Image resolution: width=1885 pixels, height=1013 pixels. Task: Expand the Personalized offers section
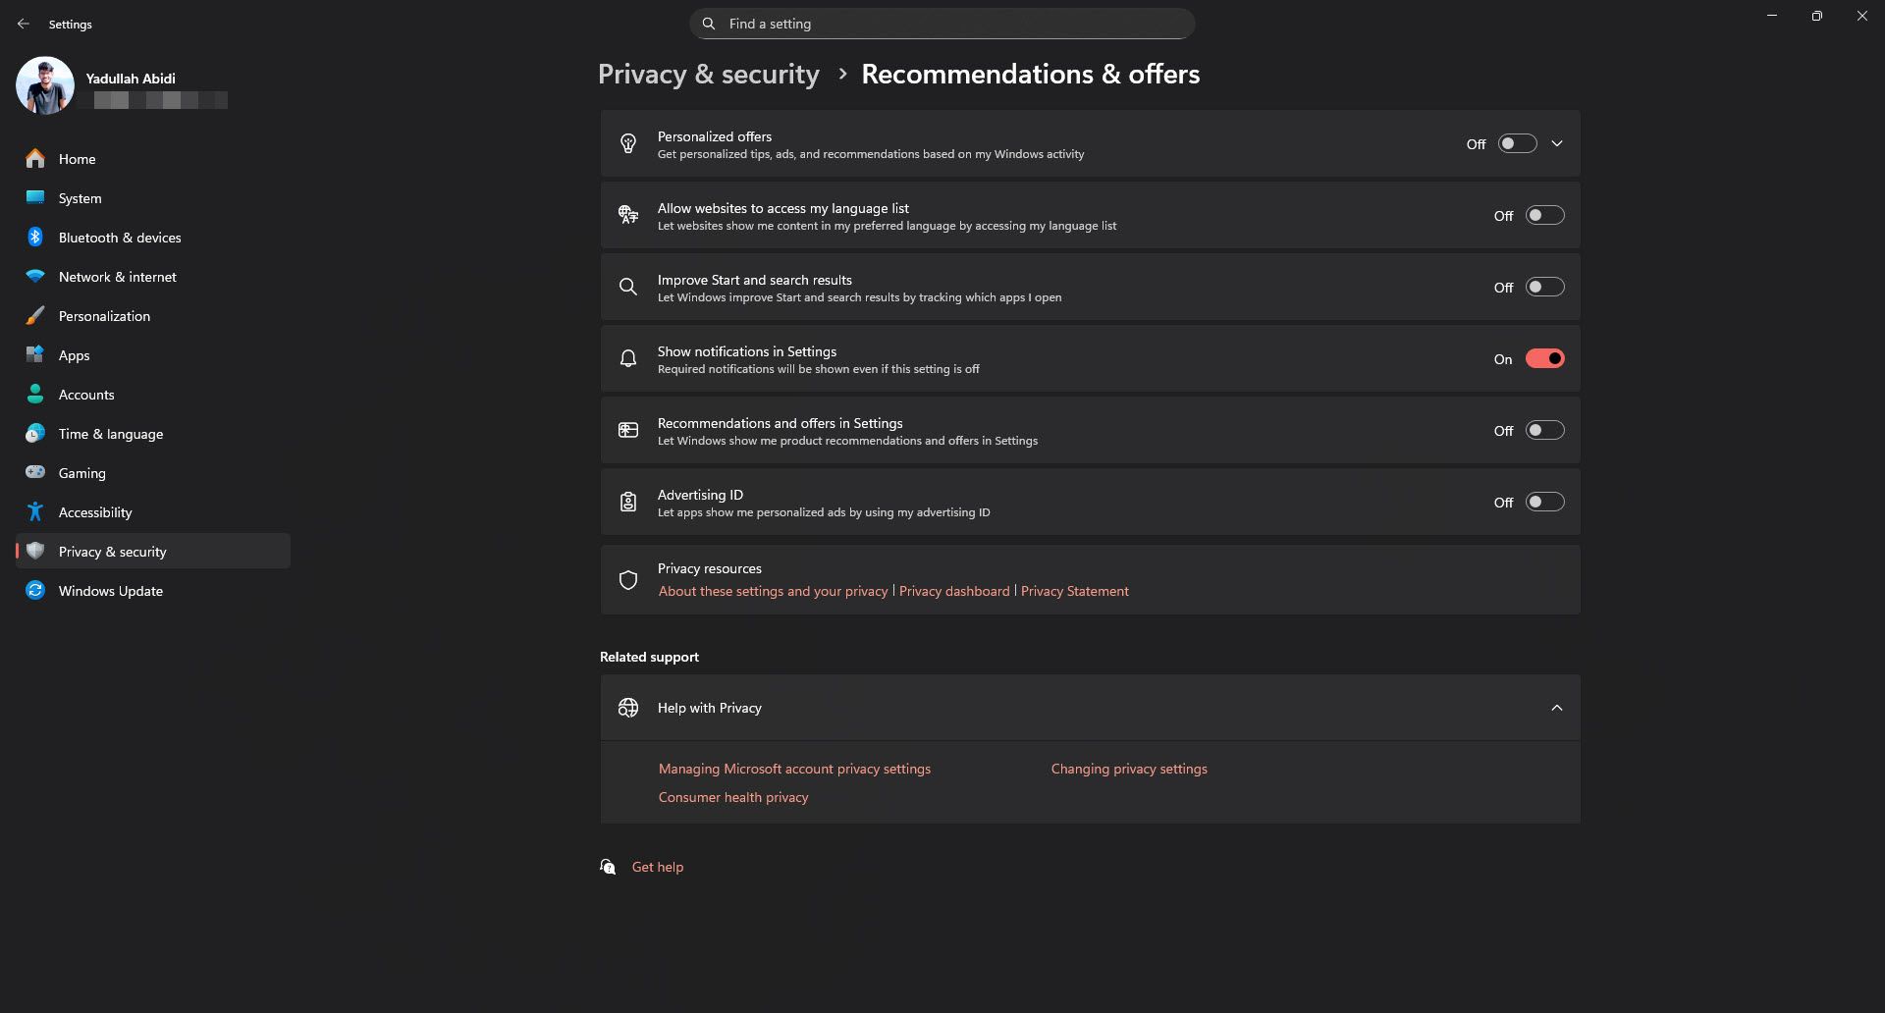pos(1556,143)
